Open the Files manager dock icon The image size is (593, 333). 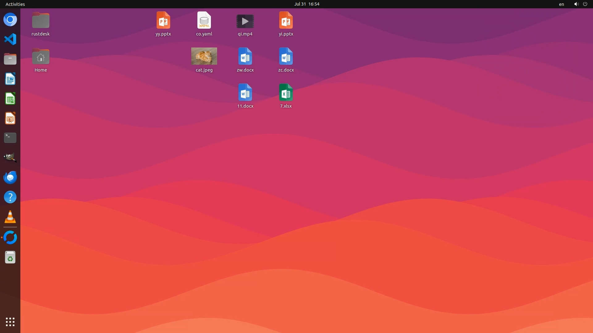click(x=10, y=59)
